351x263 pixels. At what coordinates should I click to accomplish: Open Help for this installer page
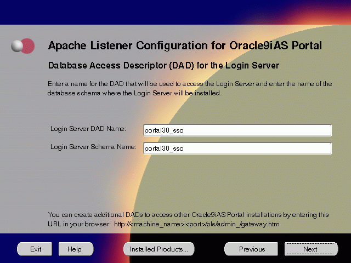coord(76,249)
